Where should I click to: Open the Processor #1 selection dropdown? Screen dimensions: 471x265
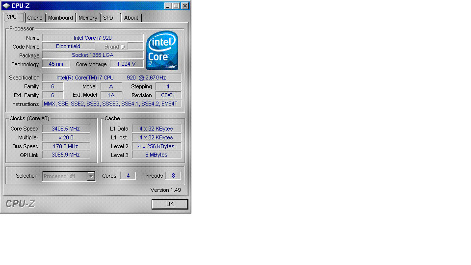pos(91,176)
